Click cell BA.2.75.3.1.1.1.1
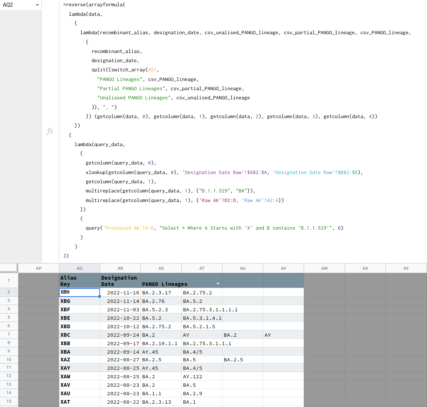The height and width of the screenshot is (407, 427). 202,309
